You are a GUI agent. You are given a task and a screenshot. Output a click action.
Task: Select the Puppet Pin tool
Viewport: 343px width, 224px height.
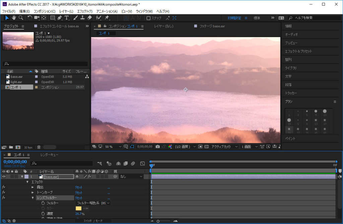pos(107,18)
